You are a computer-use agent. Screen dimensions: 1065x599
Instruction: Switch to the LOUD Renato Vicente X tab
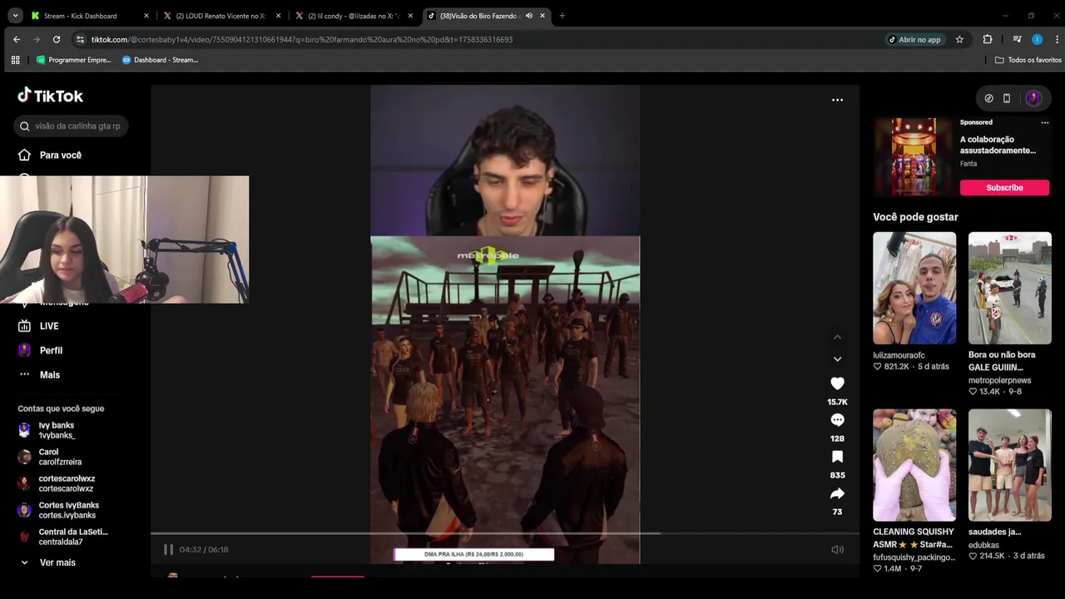click(x=220, y=16)
